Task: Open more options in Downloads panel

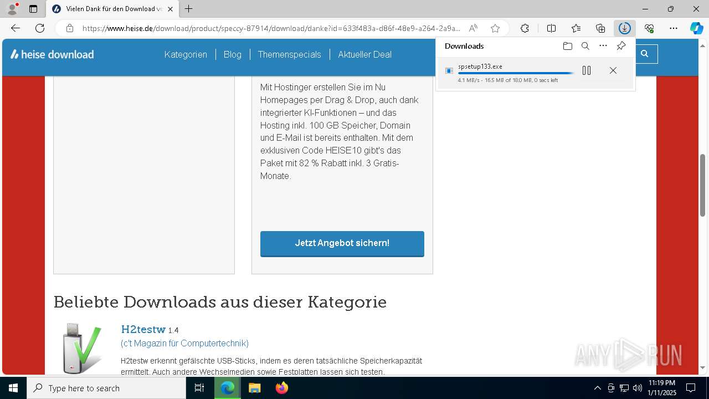Action: [x=603, y=46]
